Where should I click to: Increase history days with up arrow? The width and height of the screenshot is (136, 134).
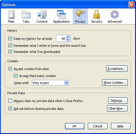click(x=68, y=37)
